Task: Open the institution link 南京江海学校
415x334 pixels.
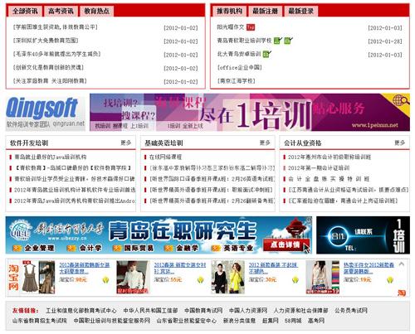Action: 237,81
